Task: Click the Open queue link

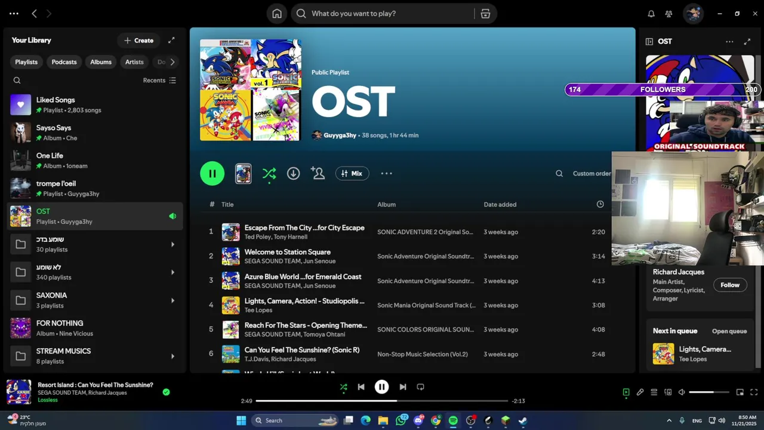Action: (729, 331)
